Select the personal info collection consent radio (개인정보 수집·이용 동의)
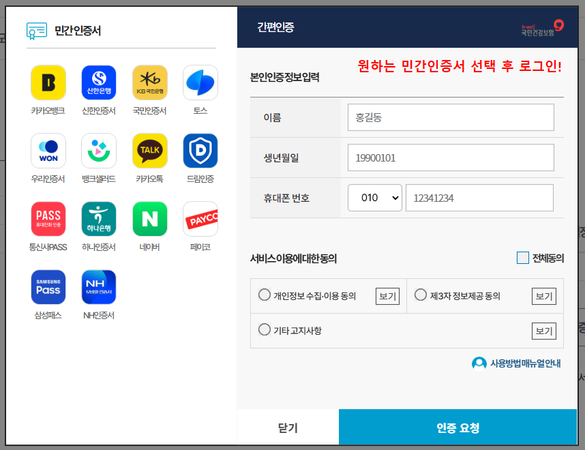This screenshot has width=585, height=450. pos(265,295)
